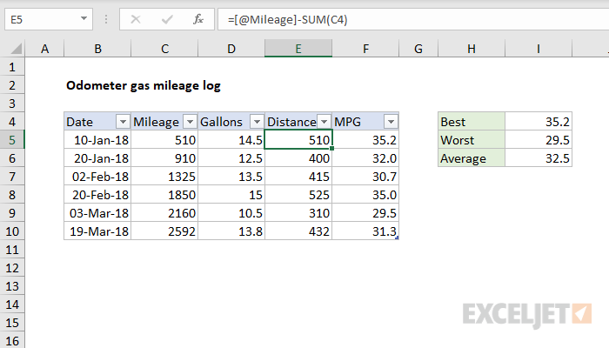Select column F header

click(x=365, y=49)
